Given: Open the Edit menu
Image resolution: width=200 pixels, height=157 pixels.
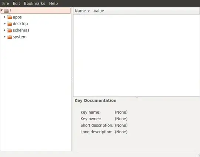Looking at the screenshot, I should [16, 3].
